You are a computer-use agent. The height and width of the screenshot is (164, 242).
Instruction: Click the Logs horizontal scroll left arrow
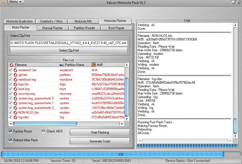point(140,141)
